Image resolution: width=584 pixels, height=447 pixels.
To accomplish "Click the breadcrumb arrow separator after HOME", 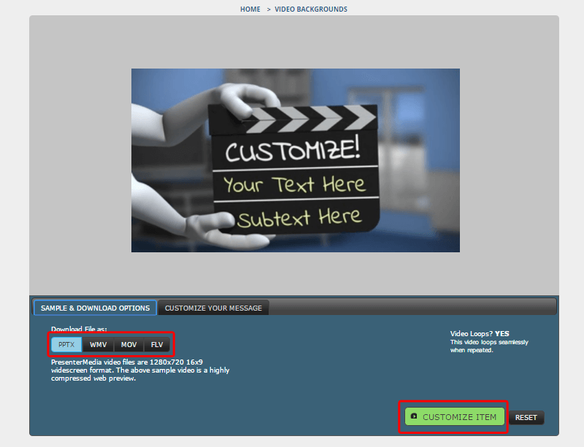I will click(x=268, y=9).
